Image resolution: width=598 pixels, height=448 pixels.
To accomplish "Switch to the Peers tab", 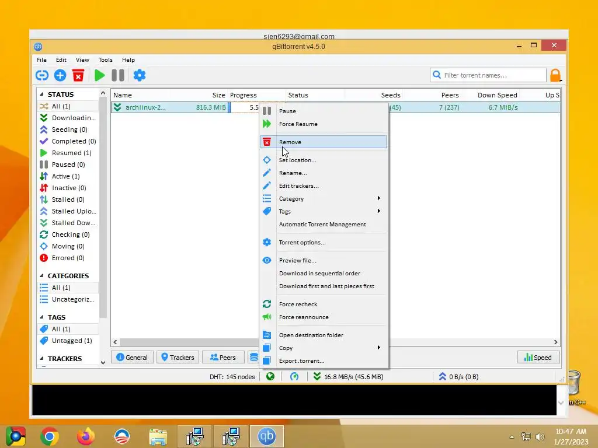I will (x=223, y=358).
